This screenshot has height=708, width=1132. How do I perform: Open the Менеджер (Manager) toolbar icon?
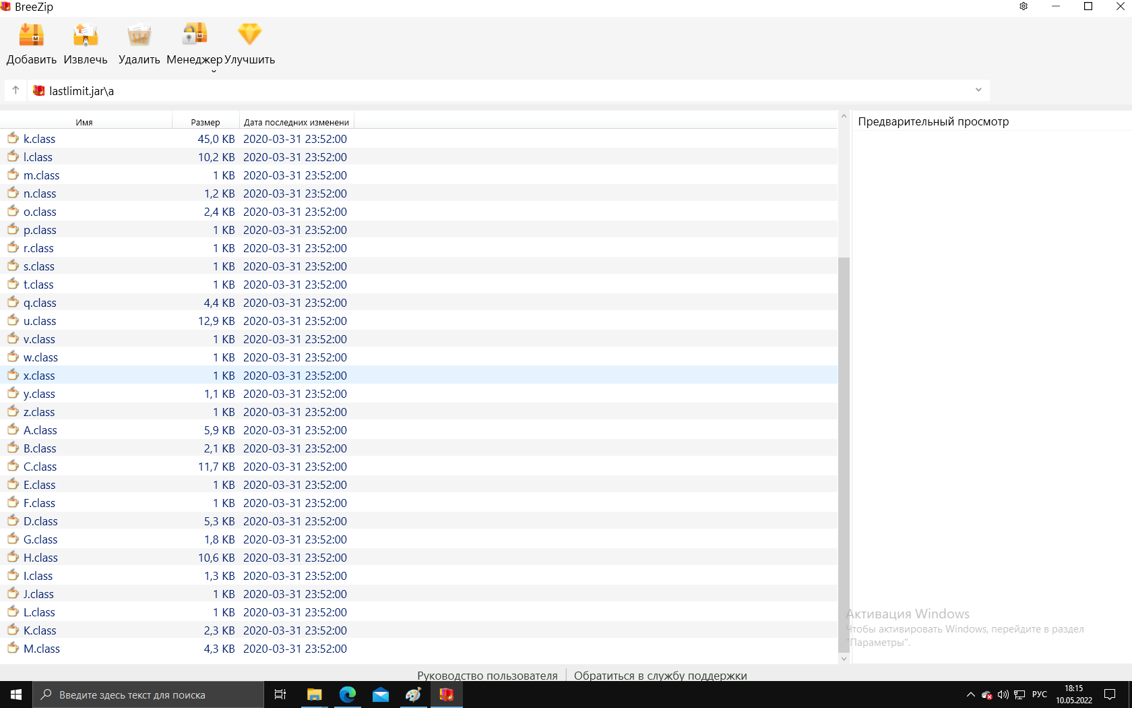(194, 35)
